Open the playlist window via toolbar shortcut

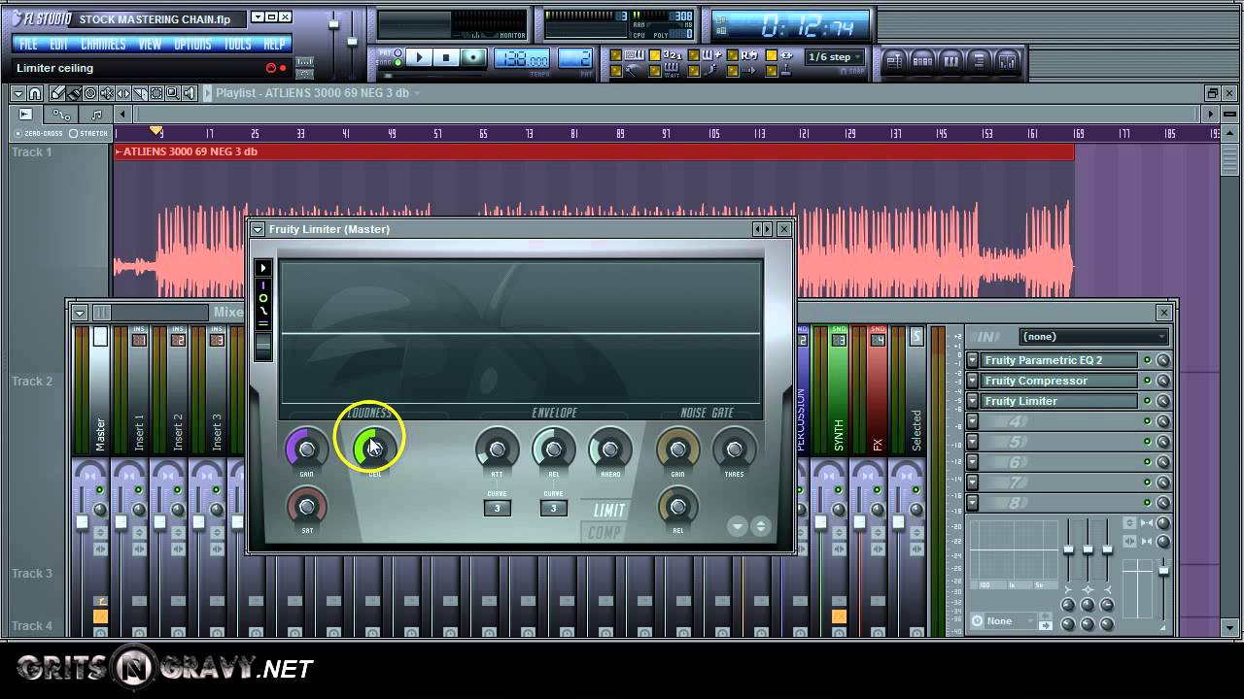click(x=894, y=62)
